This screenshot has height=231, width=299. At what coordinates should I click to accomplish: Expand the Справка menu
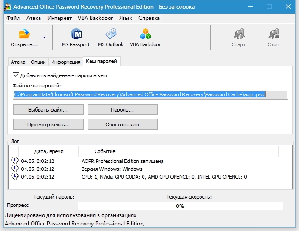click(149, 18)
